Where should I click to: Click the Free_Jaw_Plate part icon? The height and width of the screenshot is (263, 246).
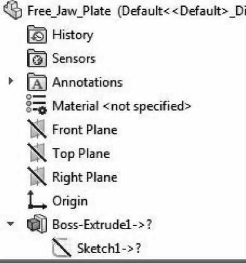13,10
